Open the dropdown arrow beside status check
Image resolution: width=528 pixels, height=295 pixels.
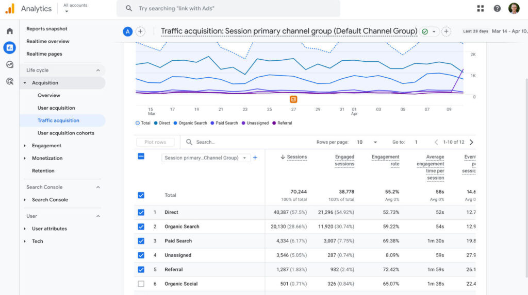[x=434, y=31]
